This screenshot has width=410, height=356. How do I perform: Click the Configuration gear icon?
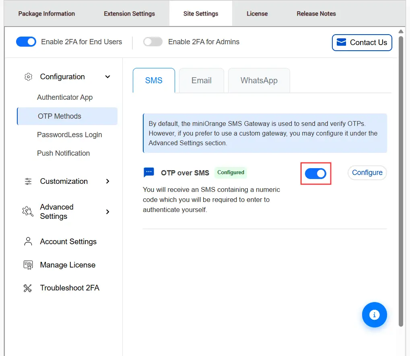(x=28, y=76)
